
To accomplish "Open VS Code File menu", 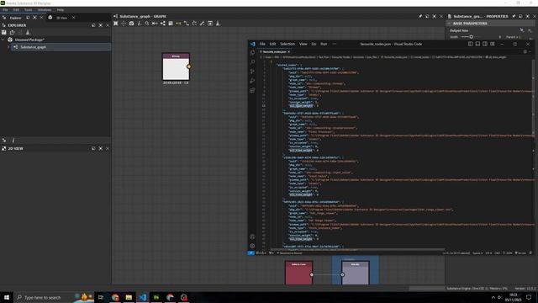I will point(262,44).
